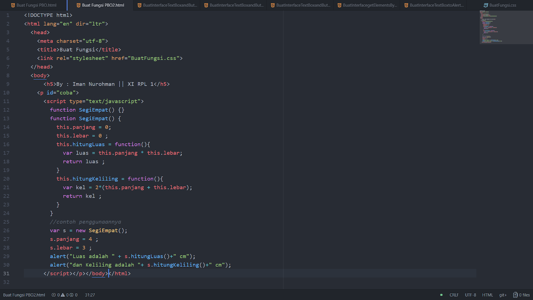Click the CSS file icon on the BuatFungsi.css tab
This screenshot has height=300, width=533.
pos(486,5)
